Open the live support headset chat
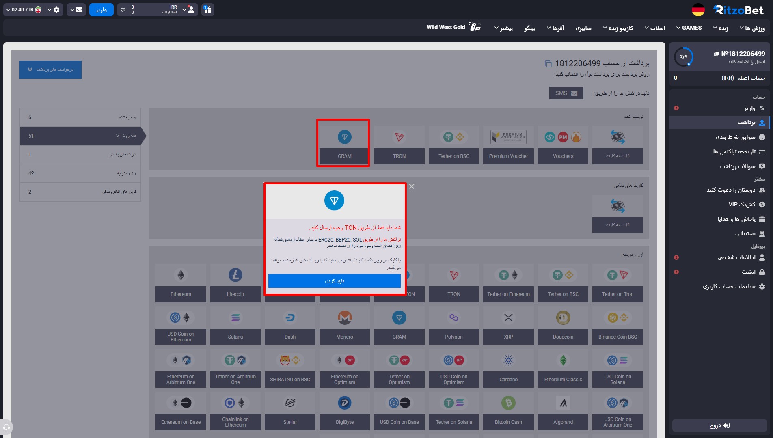 pos(6,427)
